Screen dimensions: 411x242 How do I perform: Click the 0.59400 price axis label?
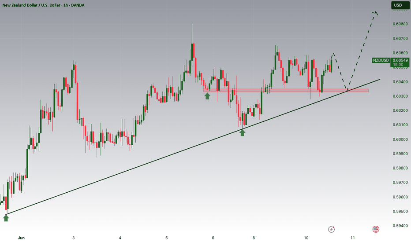click(x=400, y=226)
